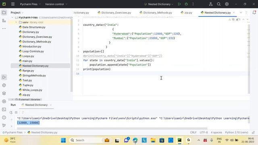The width and height of the screenshot is (258, 145).
Task: Switch to Dictionary_Exercises.py tab
Action: click(x=114, y=12)
